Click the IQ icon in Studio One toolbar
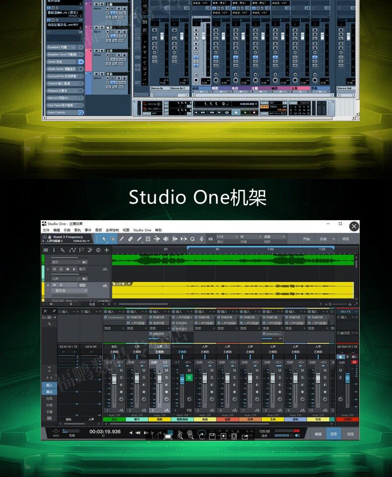The height and width of the screenshot is (477, 392). [210, 239]
